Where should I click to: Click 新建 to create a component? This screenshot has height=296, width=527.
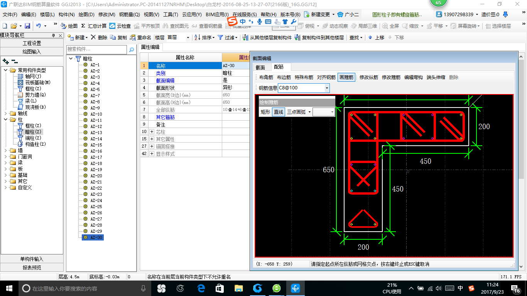(77, 37)
